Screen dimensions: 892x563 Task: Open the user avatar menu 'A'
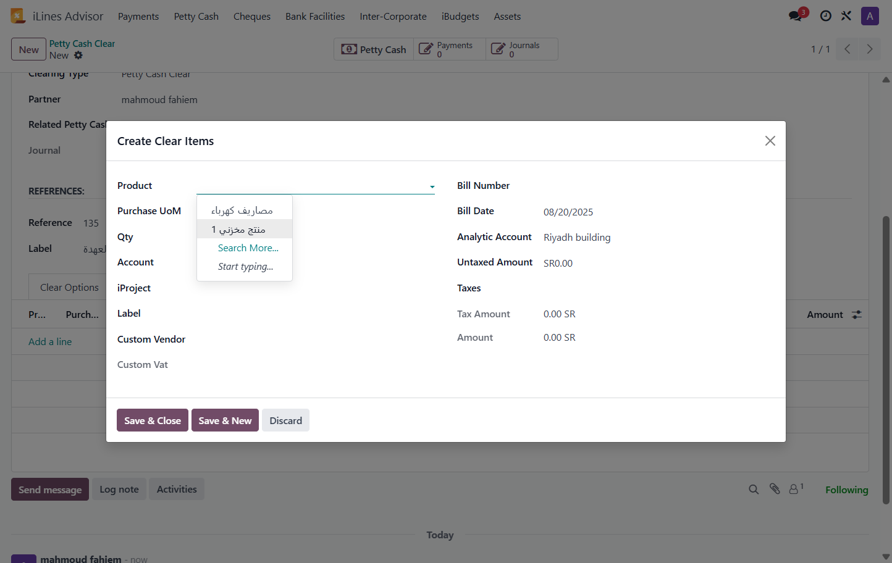[x=870, y=16]
